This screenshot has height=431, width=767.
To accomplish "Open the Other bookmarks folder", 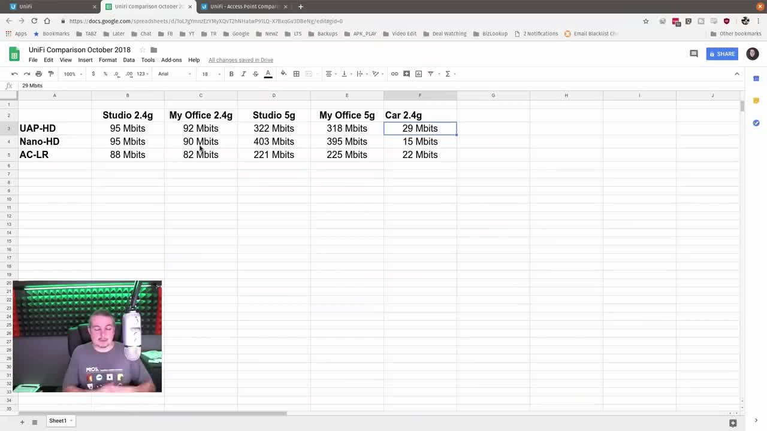I will pos(736,34).
